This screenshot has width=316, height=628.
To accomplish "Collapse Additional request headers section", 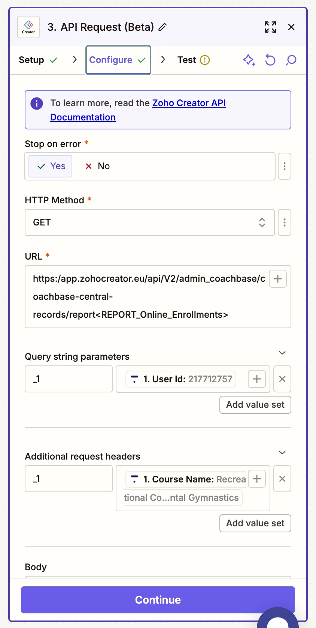I will [282, 452].
